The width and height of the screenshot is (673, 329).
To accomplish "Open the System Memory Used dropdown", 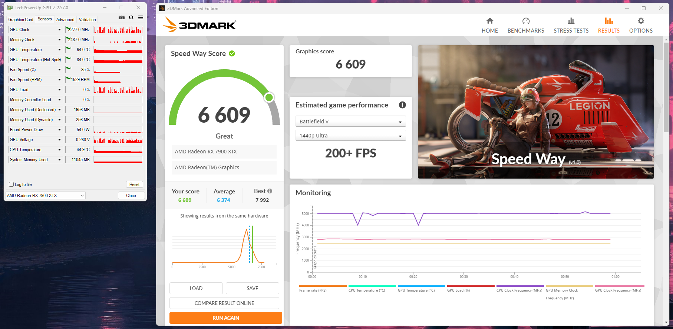I will tap(59, 160).
